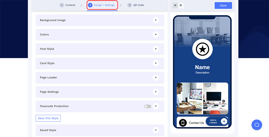This screenshot has width=269, height=137.
Task: Open the Card Style section
Action: (x=156, y=63)
